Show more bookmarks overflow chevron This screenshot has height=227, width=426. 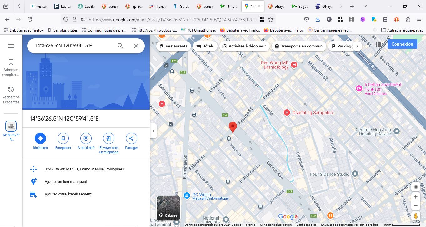(374, 30)
